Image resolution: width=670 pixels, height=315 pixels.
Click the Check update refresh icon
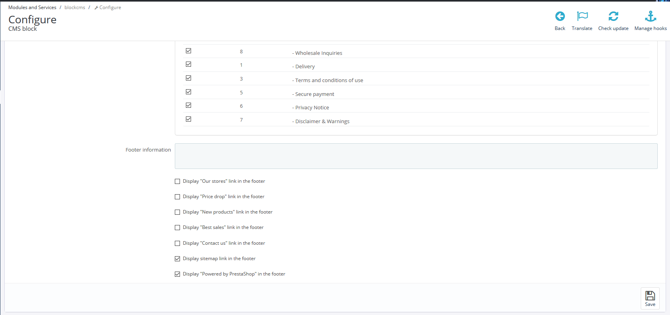point(613,16)
